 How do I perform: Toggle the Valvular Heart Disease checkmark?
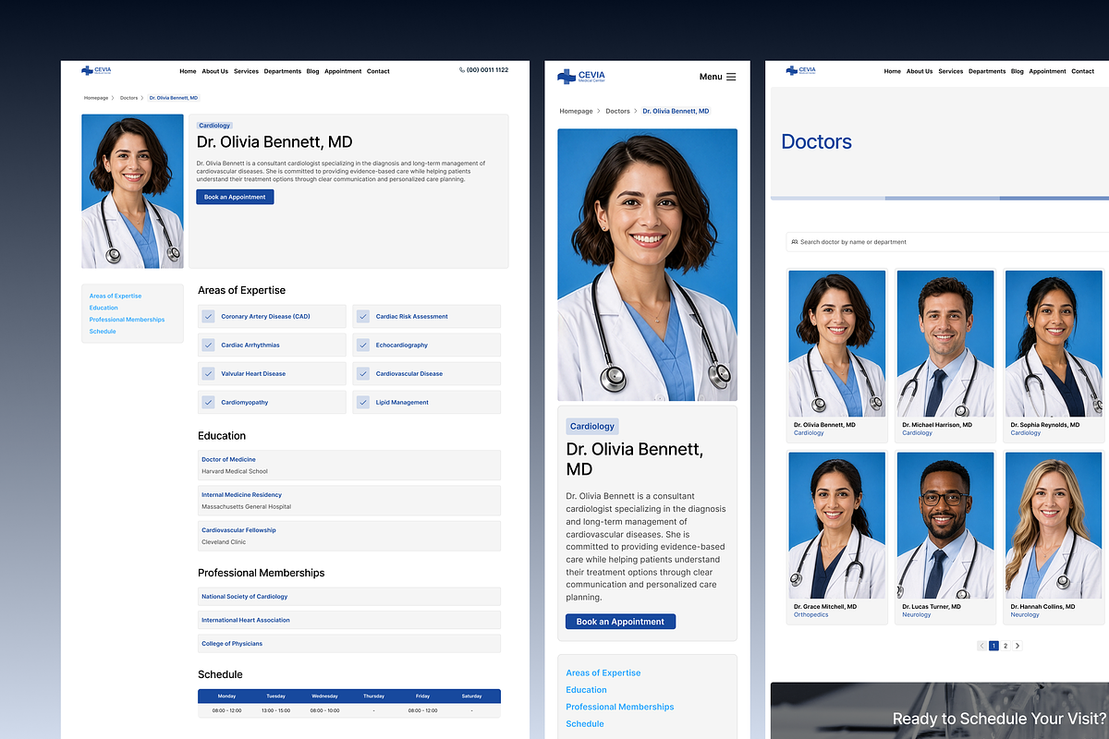(x=208, y=374)
